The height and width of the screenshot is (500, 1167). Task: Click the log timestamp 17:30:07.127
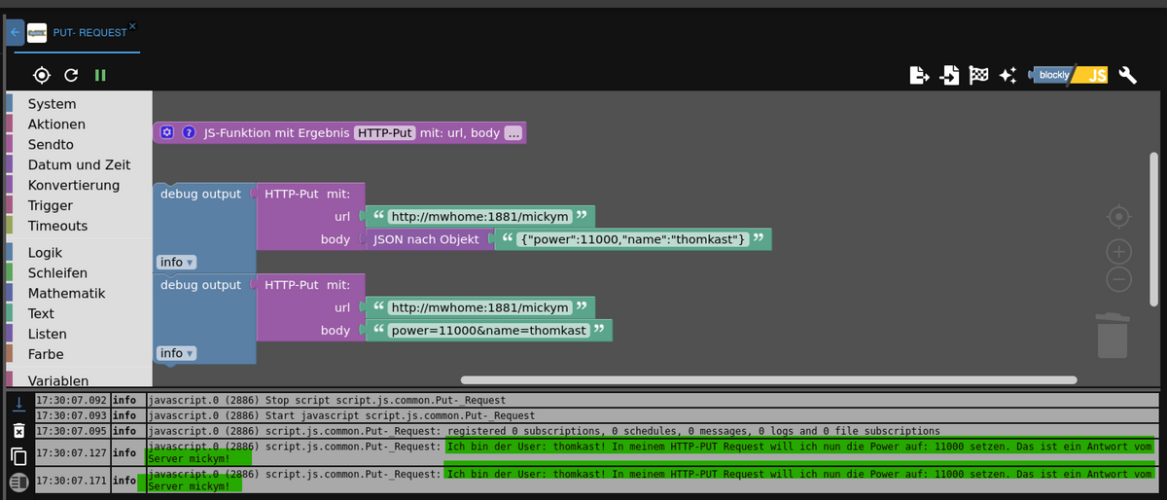(x=72, y=452)
